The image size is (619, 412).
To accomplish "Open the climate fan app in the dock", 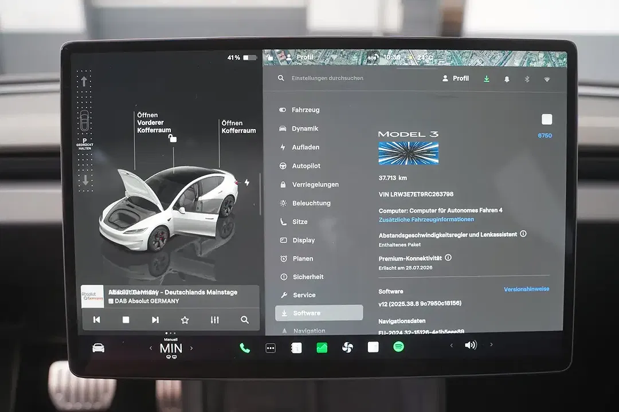I will point(347,347).
